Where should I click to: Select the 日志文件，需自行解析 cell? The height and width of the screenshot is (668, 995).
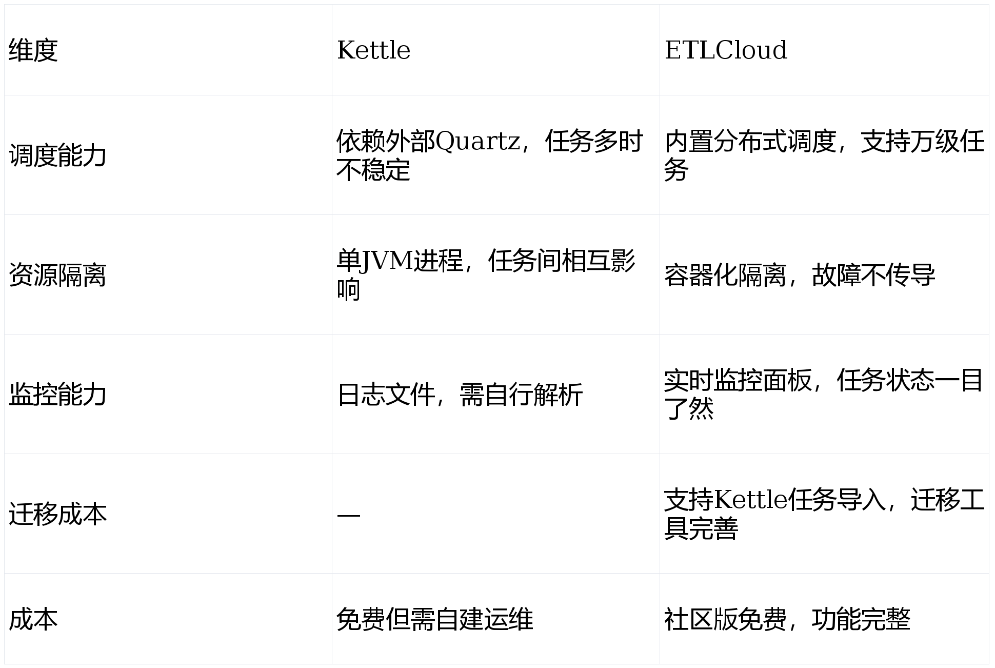[x=495, y=394]
